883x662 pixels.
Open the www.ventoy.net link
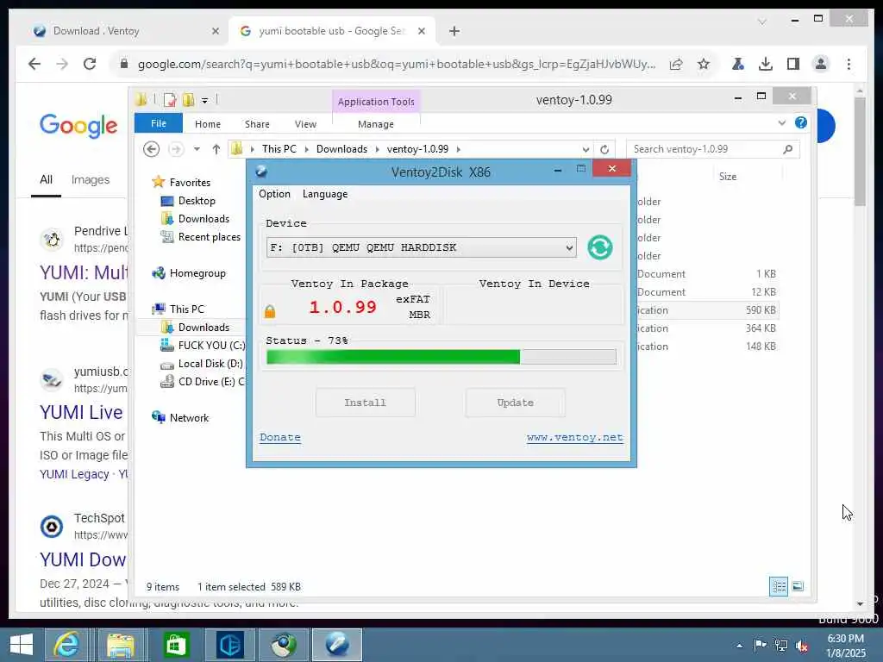[x=575, y=437]
